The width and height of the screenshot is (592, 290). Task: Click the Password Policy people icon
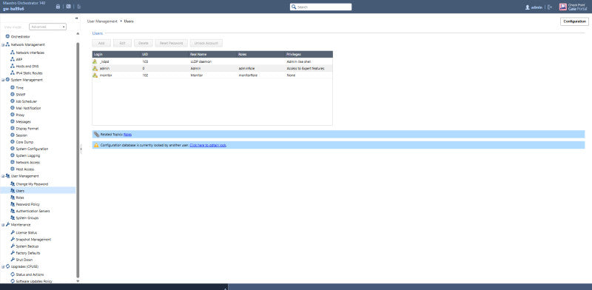click(x=13, y=204)
